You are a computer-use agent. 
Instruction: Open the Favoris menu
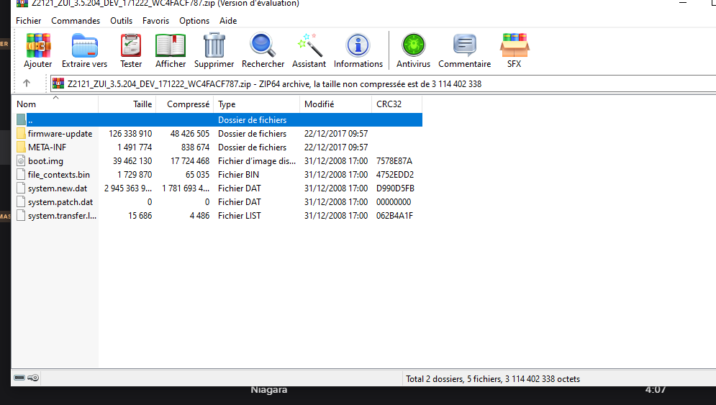click(155, 21)
